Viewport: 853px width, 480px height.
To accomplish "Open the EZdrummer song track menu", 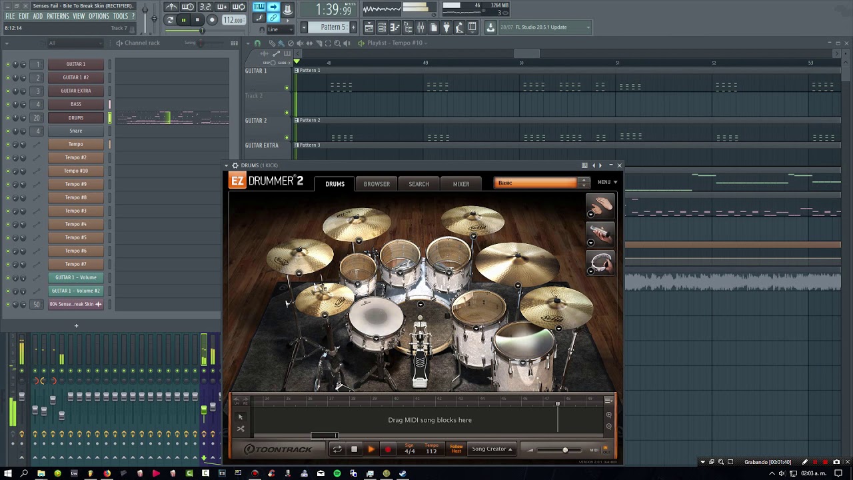I will pyautogui.click(x=608, y=401).
